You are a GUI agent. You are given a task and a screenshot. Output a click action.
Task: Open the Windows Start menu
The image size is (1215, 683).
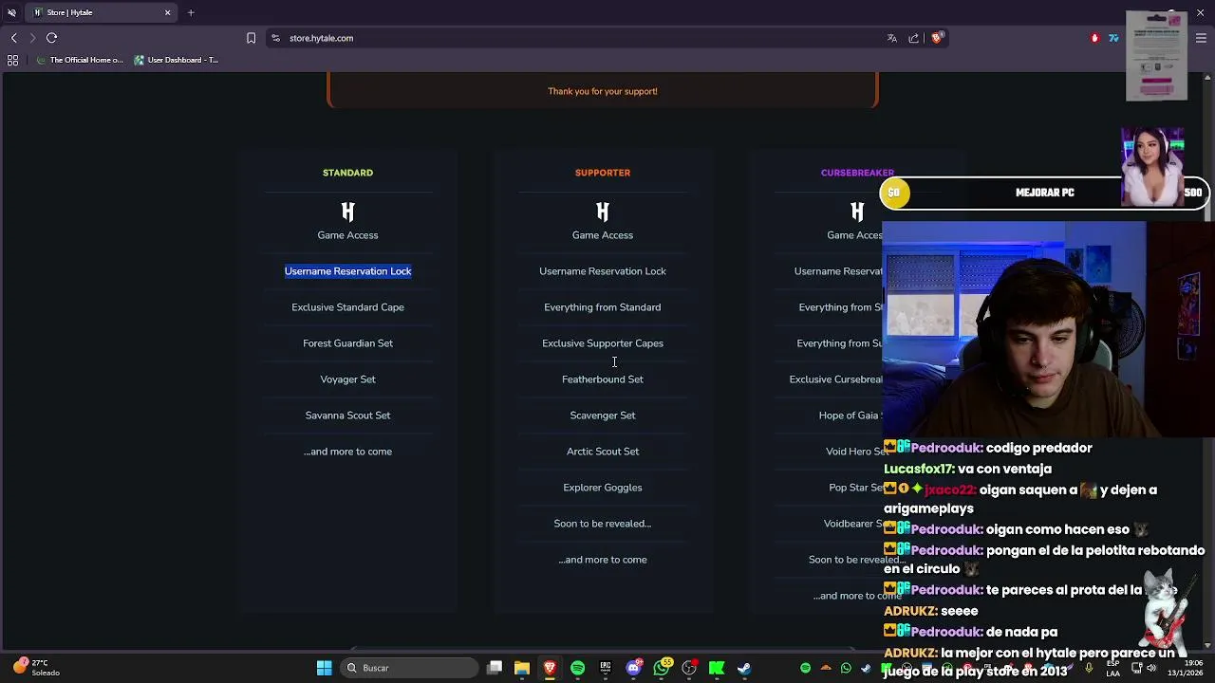[324, 668]
